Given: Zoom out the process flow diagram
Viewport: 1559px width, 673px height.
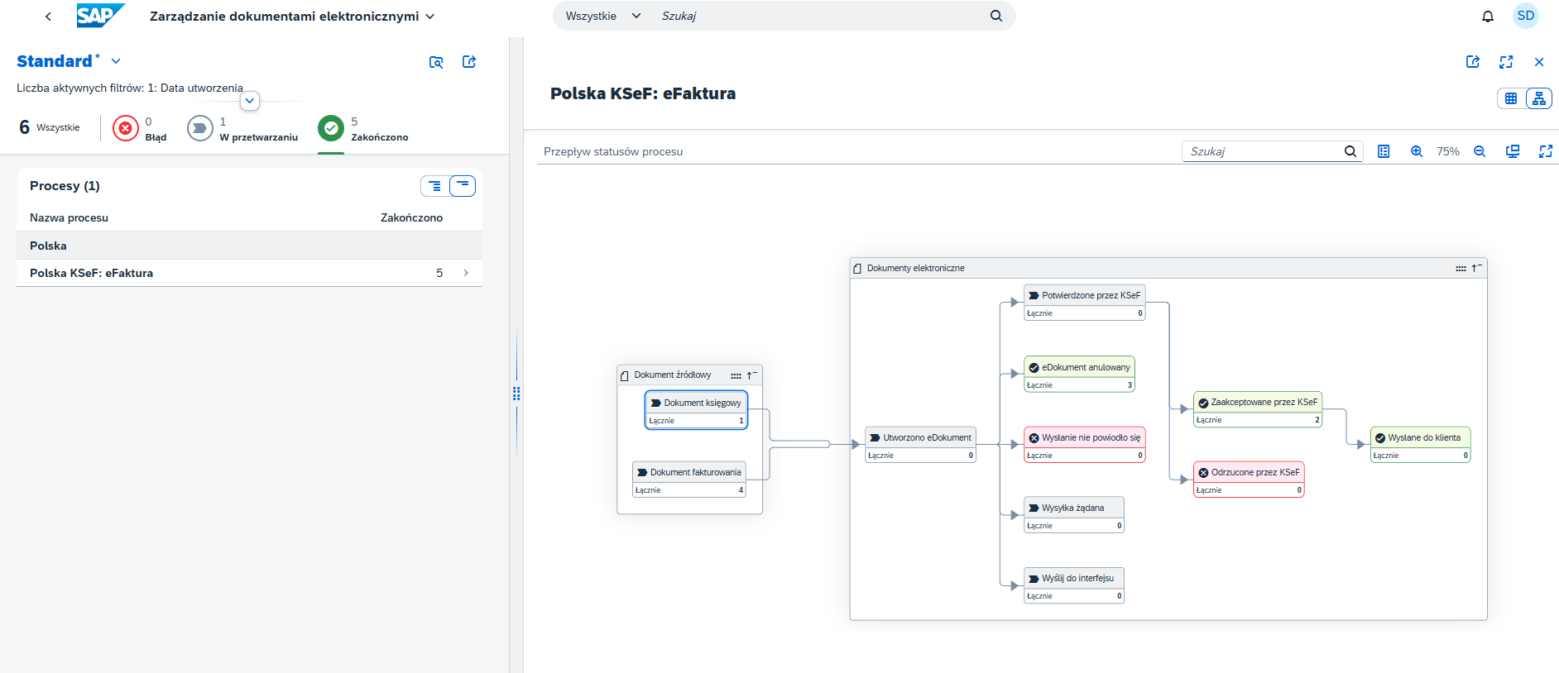Looking at the screenshot, I should coord(1480,151).
